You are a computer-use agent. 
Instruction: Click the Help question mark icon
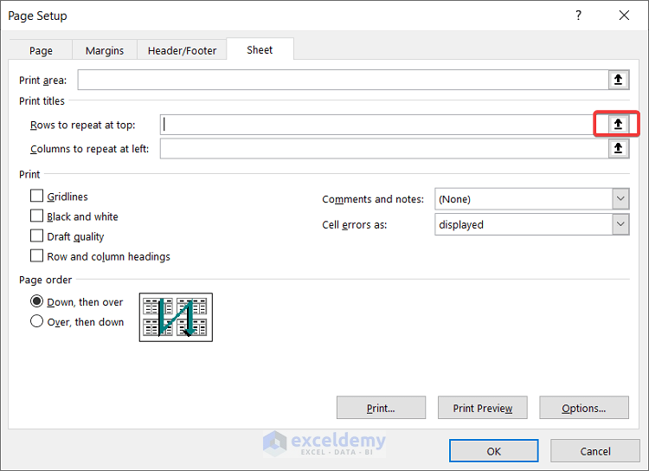click(x=578, y=16)
